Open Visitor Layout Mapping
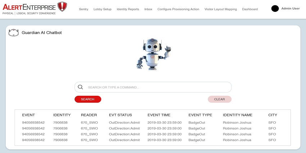 [220, 9]
